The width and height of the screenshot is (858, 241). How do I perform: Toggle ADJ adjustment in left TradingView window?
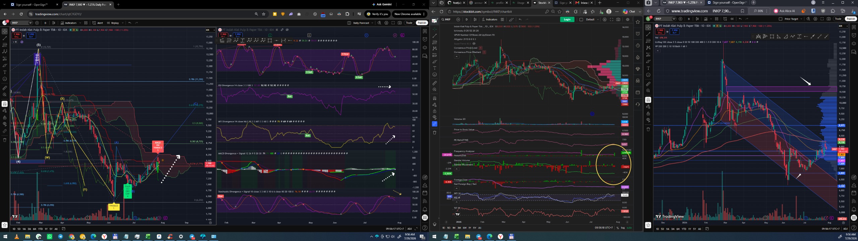410,229
